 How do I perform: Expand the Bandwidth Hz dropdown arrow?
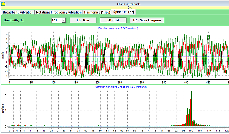click(x=64, y=20)
